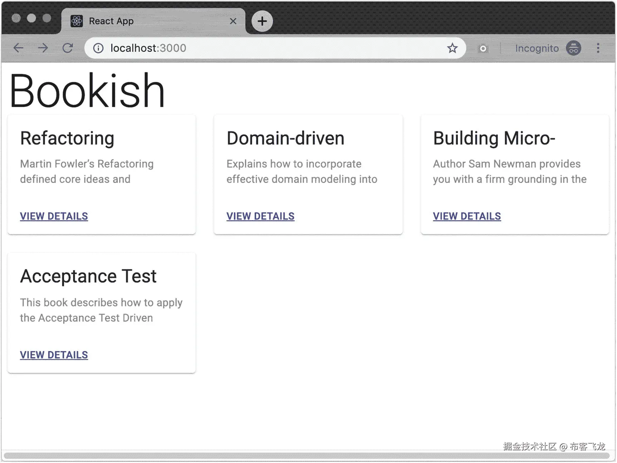Image resolution: width=617 pixels, height=463 pixels.
Task: Click the Building Micro- card title
Action: [494, 138]
